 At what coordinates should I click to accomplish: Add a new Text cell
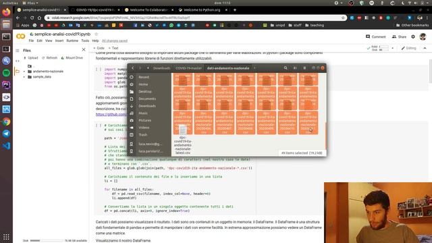(x=113, y=48)
